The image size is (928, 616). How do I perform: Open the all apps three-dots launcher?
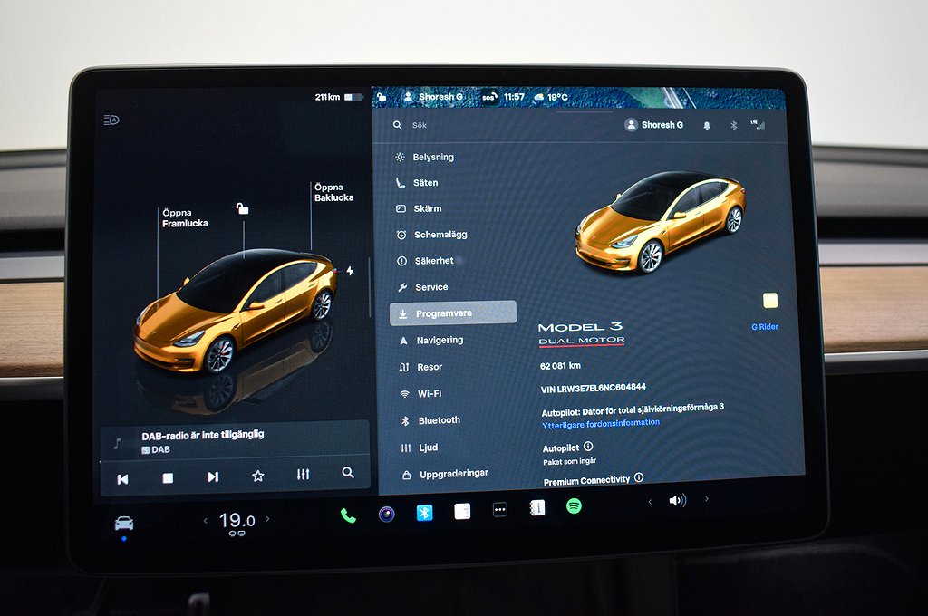pyautogui.click(x=499, y=510)
